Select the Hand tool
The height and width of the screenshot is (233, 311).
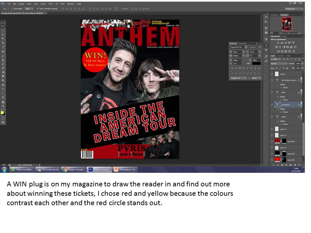[3, 102]
